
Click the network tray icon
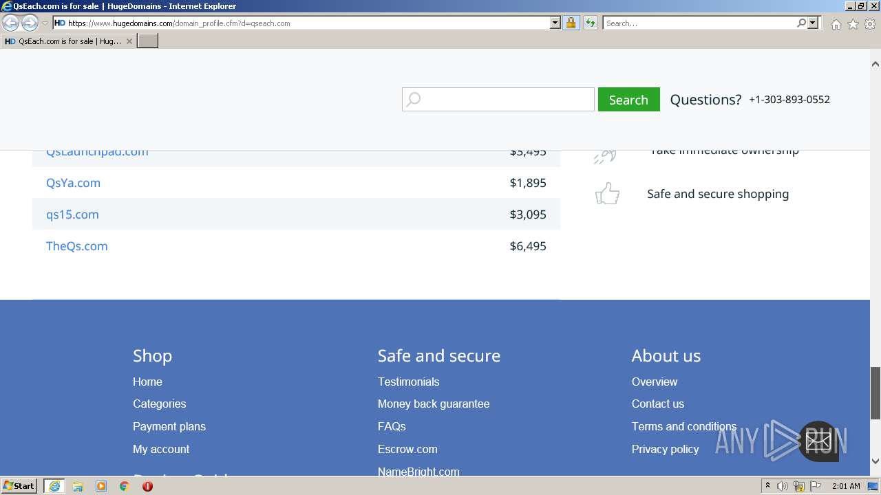(799, 486)
